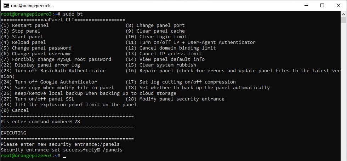347x161 pixels.
Task: Click the scrollbar up arrow
Action: (344, 14)
